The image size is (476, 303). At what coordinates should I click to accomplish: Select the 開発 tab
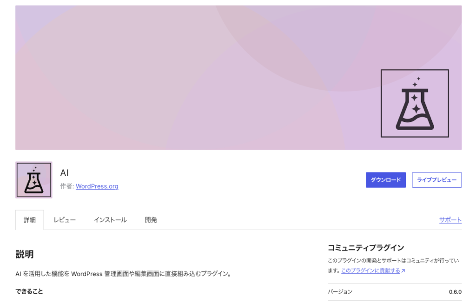click(x=151, y=220)
